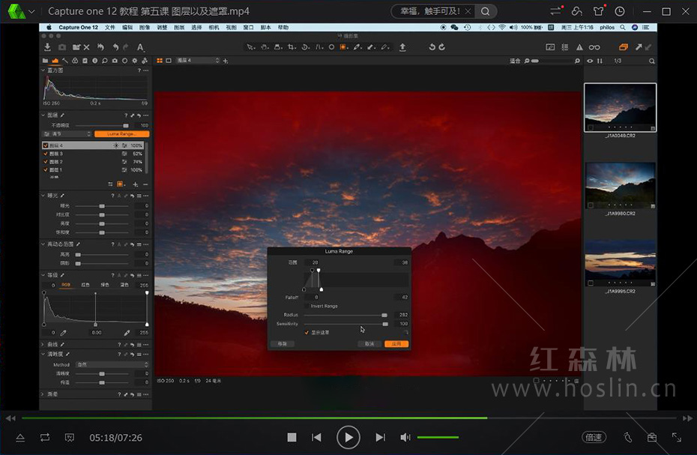Select the Rotate straighten tool
Screen dimensions: 697x455
(305, 47)
